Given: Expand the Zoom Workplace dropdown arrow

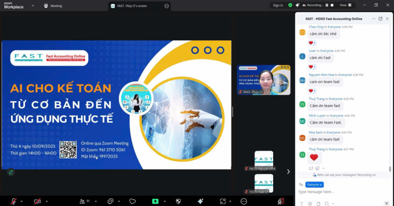Looking at the screenshot, I should (33, 6).
